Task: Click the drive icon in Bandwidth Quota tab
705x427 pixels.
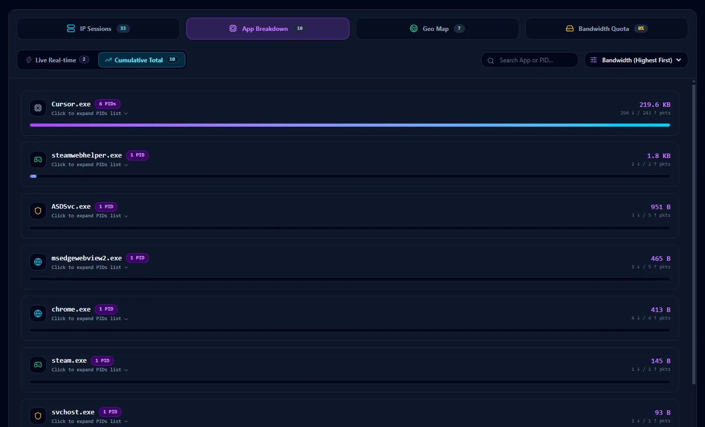Action: tap(570, 29)
